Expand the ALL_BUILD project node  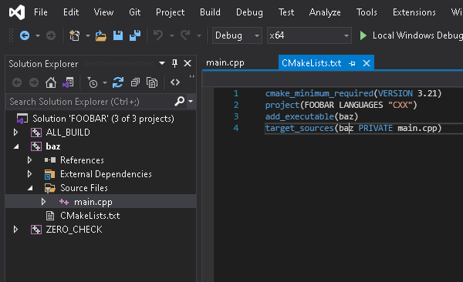point(15,133)
